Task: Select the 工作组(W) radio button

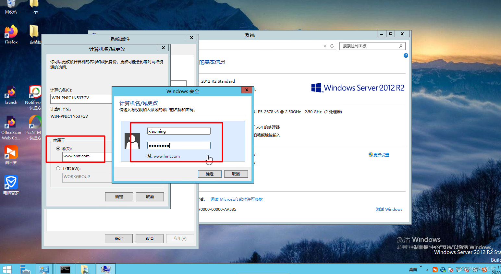Action: tap(58, 168)
